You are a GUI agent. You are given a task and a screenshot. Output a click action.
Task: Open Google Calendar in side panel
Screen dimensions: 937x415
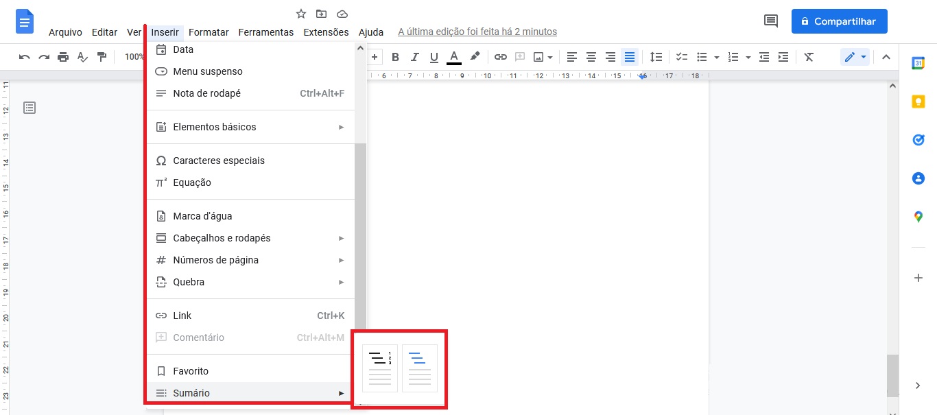click(918, 63)
